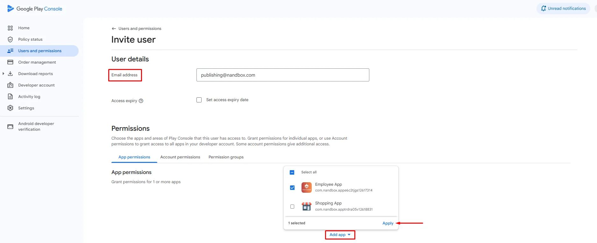
Task: Switch to the Permission groups tab
Action: (x=226, y=157)
